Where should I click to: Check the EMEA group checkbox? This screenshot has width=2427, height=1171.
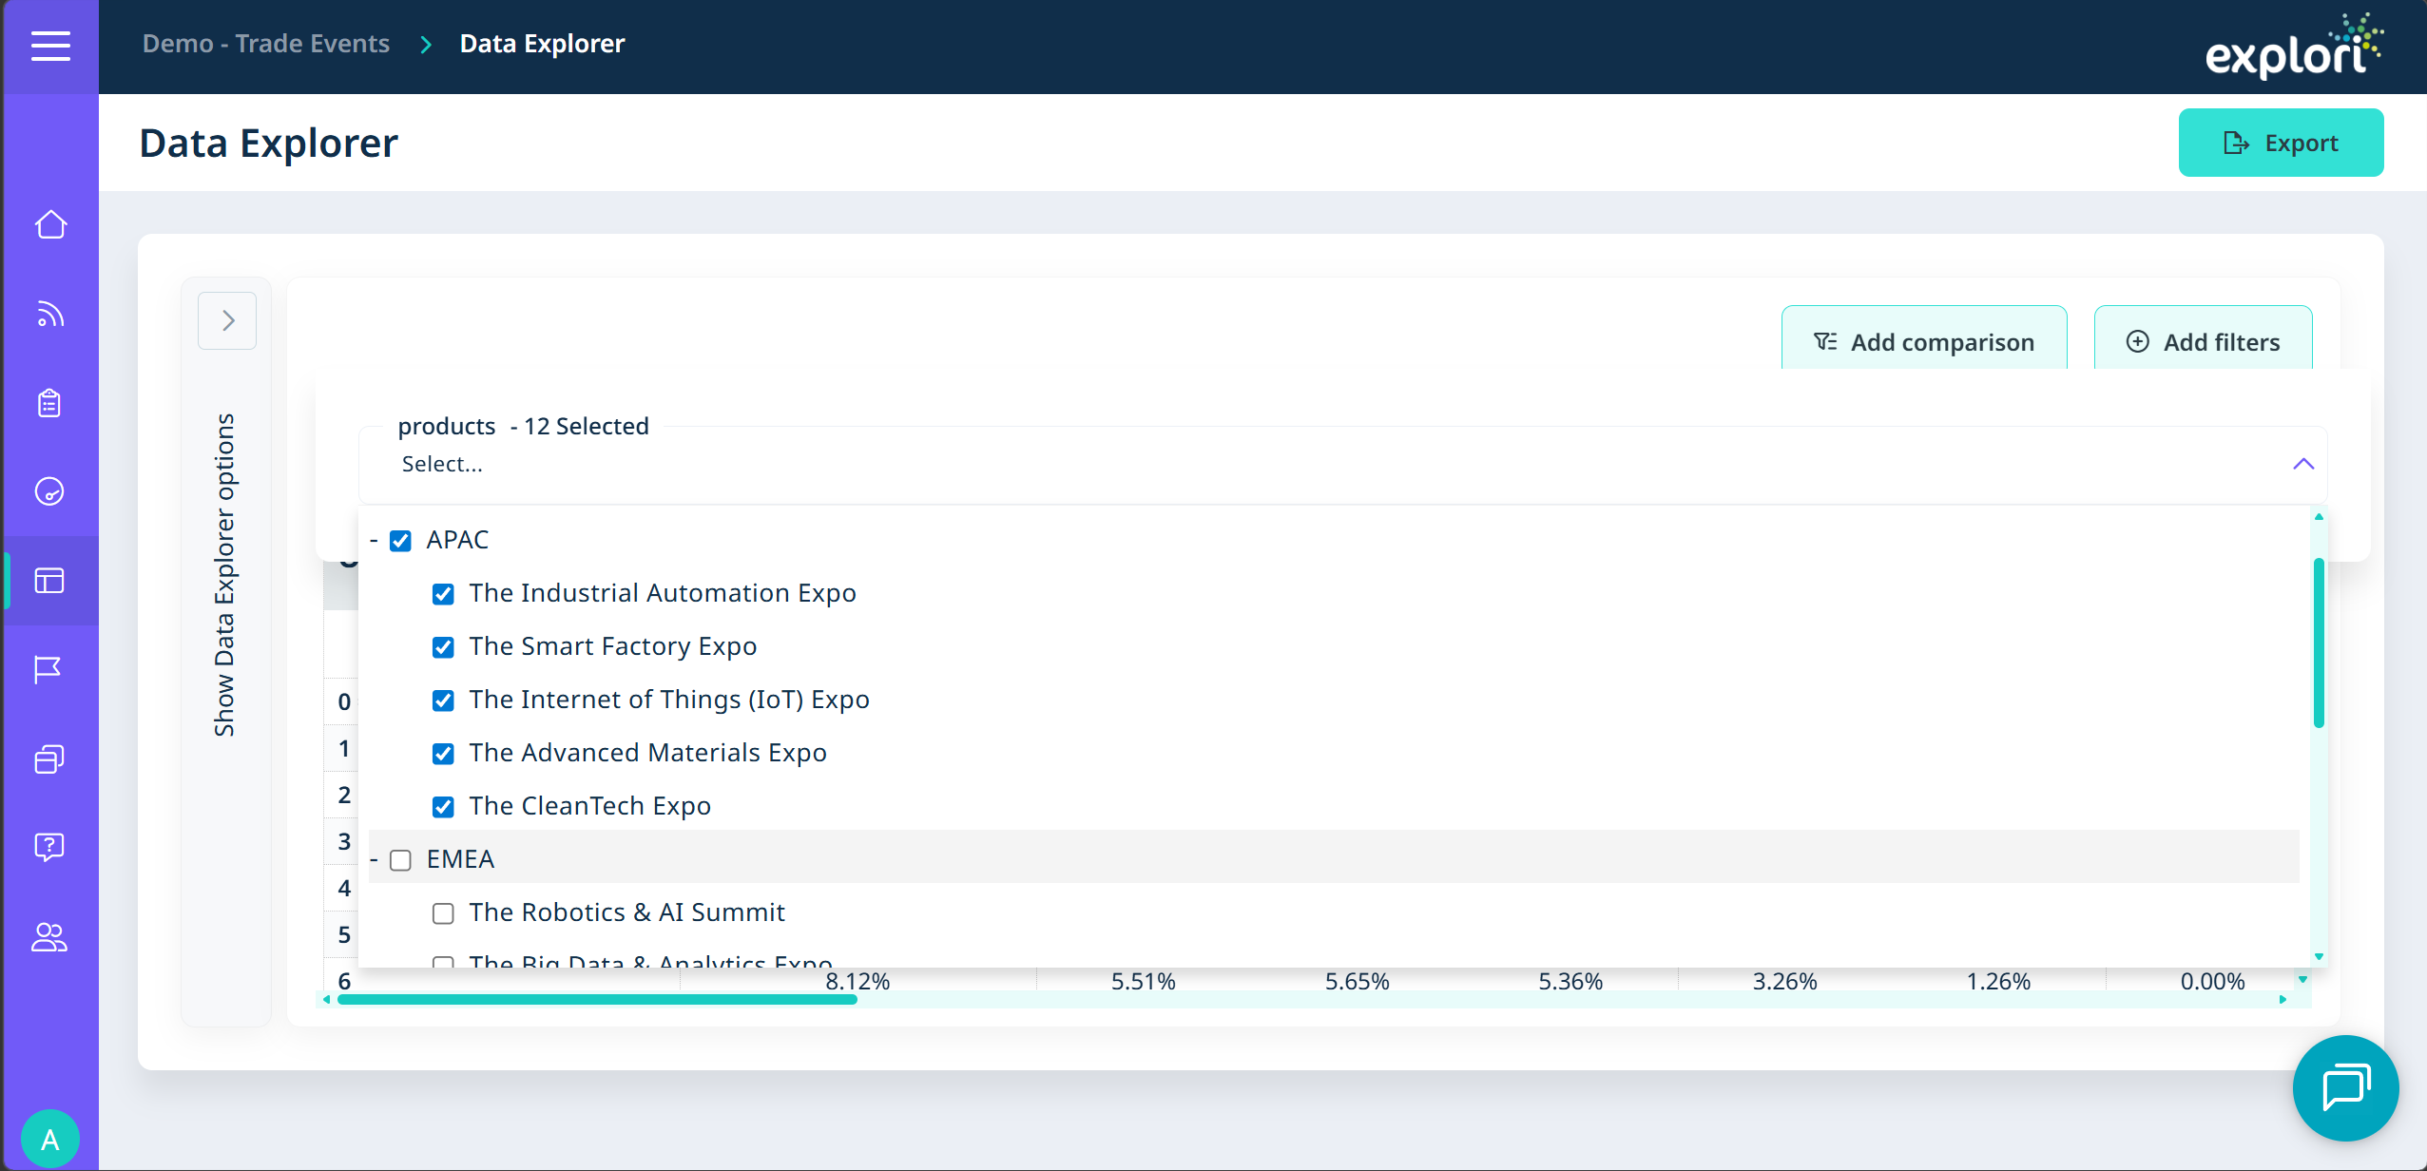point(401,860)
